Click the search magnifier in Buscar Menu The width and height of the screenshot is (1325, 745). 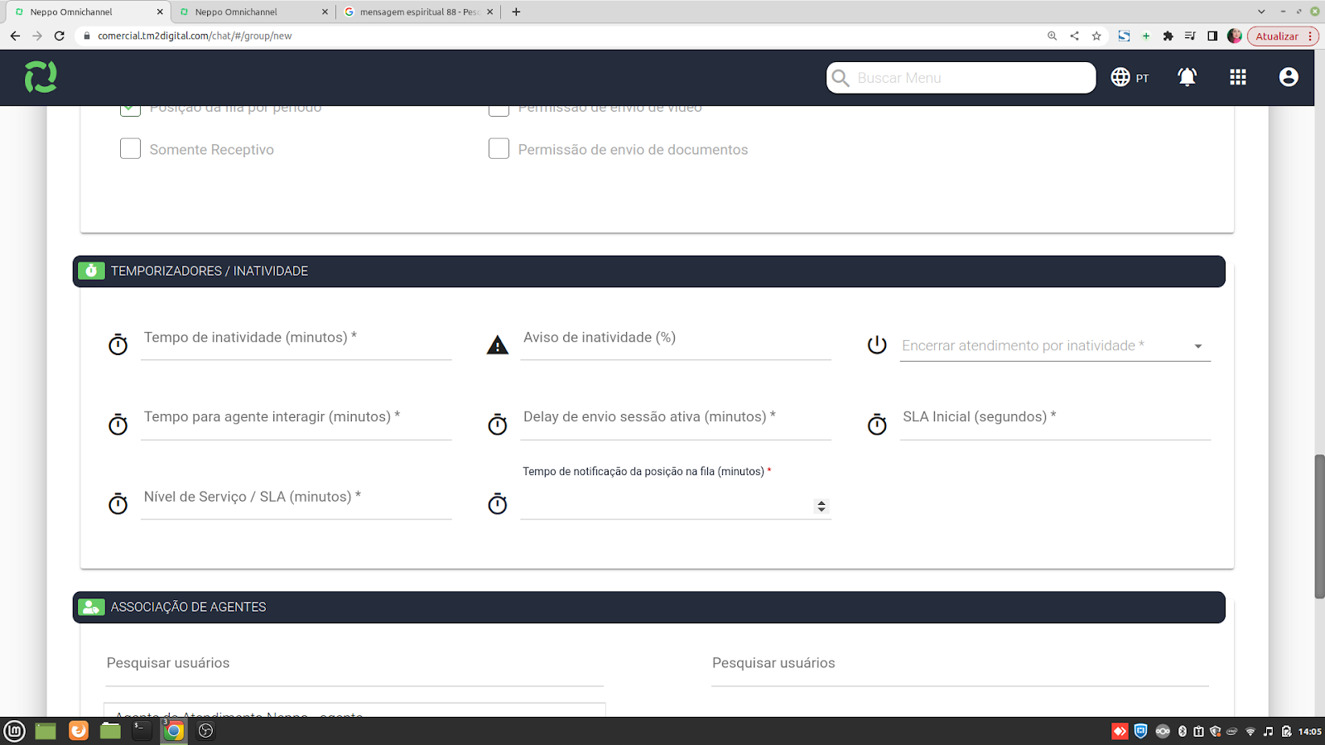coord(841,78)
